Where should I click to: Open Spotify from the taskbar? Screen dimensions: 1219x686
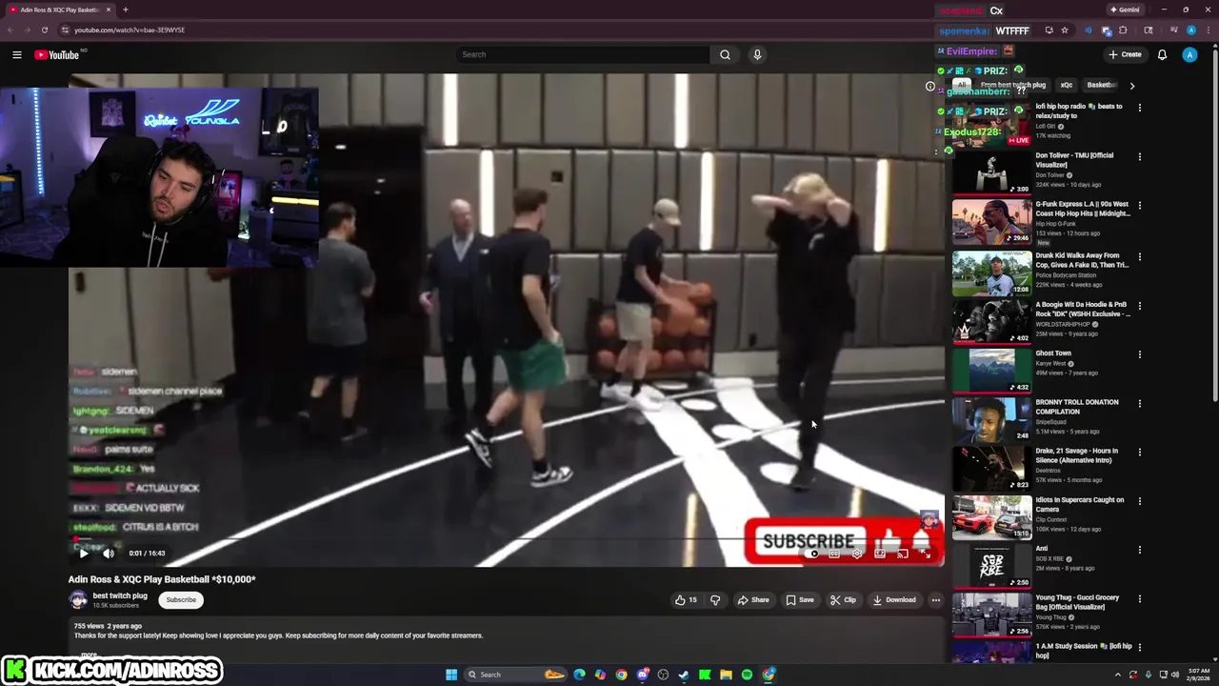pos(747,675)
